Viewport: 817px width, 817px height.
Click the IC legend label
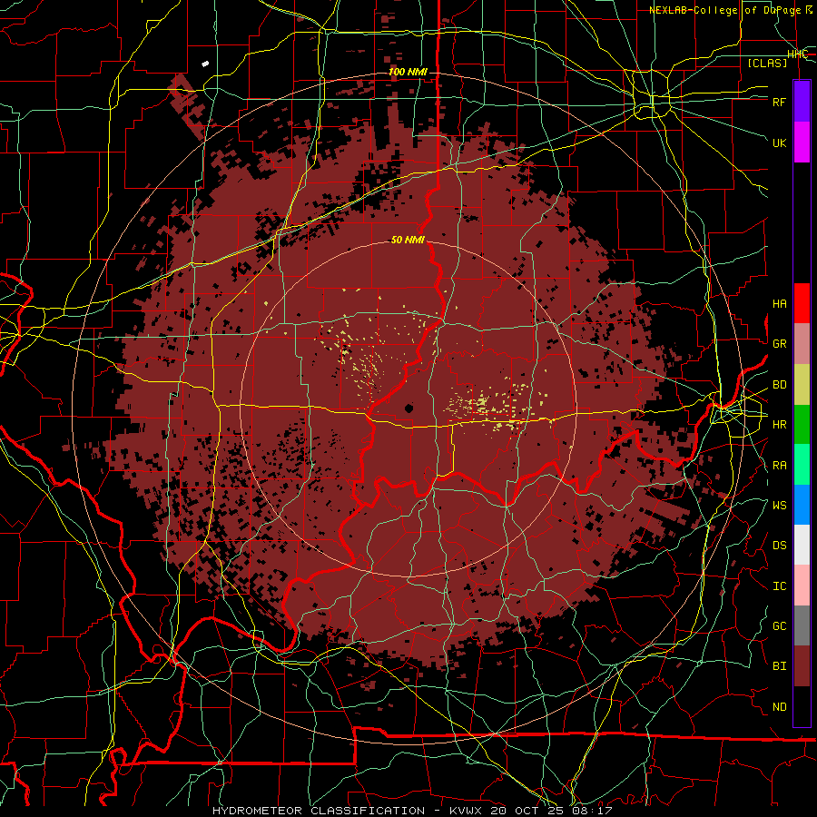click(x=779, y=586)
